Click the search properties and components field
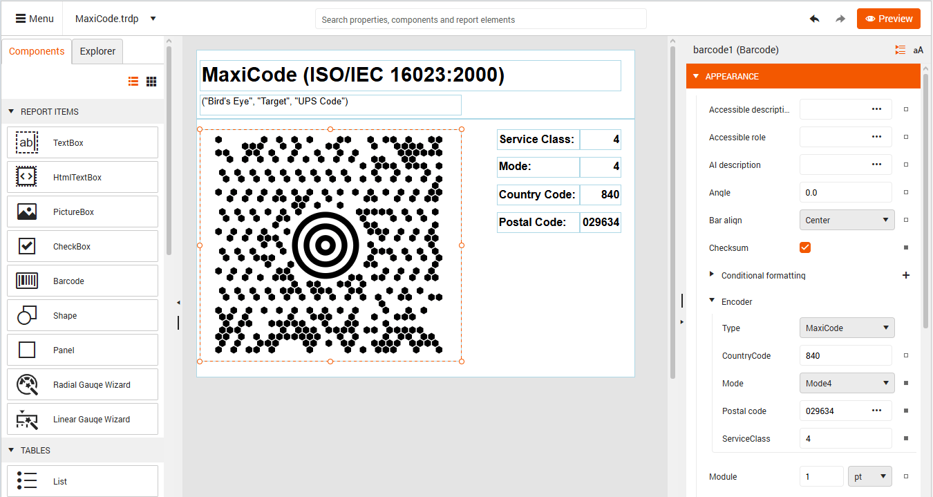 pos(481,19)
